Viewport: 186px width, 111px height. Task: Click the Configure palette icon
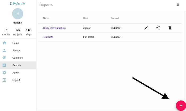point(4,58)
